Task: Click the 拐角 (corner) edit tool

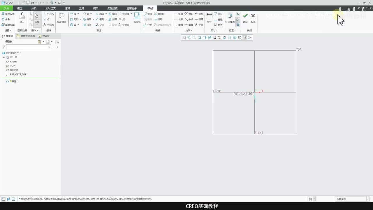Action: 158,19
